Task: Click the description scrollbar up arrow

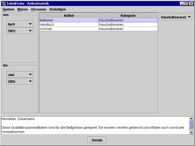Action: click(x=191, y=119)
